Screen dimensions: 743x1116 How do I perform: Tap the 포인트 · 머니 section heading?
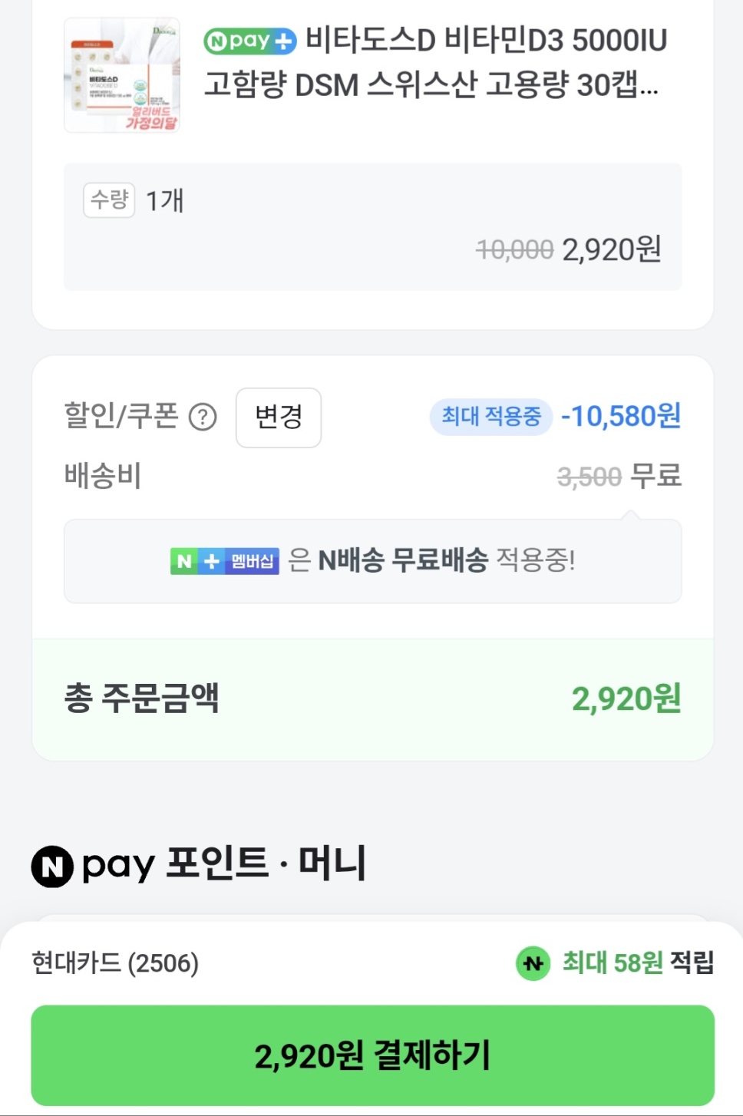click(x=266, y=863)
